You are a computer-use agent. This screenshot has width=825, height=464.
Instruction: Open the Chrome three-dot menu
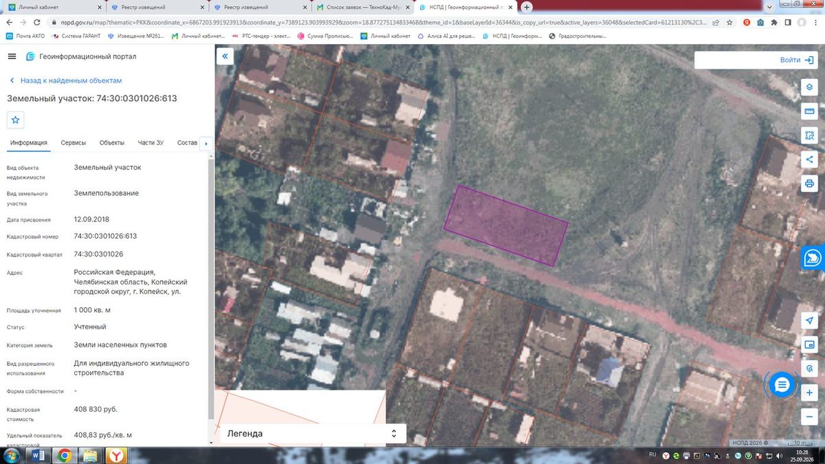pos(817,22)
